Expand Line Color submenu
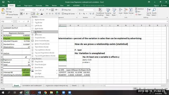The width and height of the screenshot is (169, 95). click(x=45, y=70)
